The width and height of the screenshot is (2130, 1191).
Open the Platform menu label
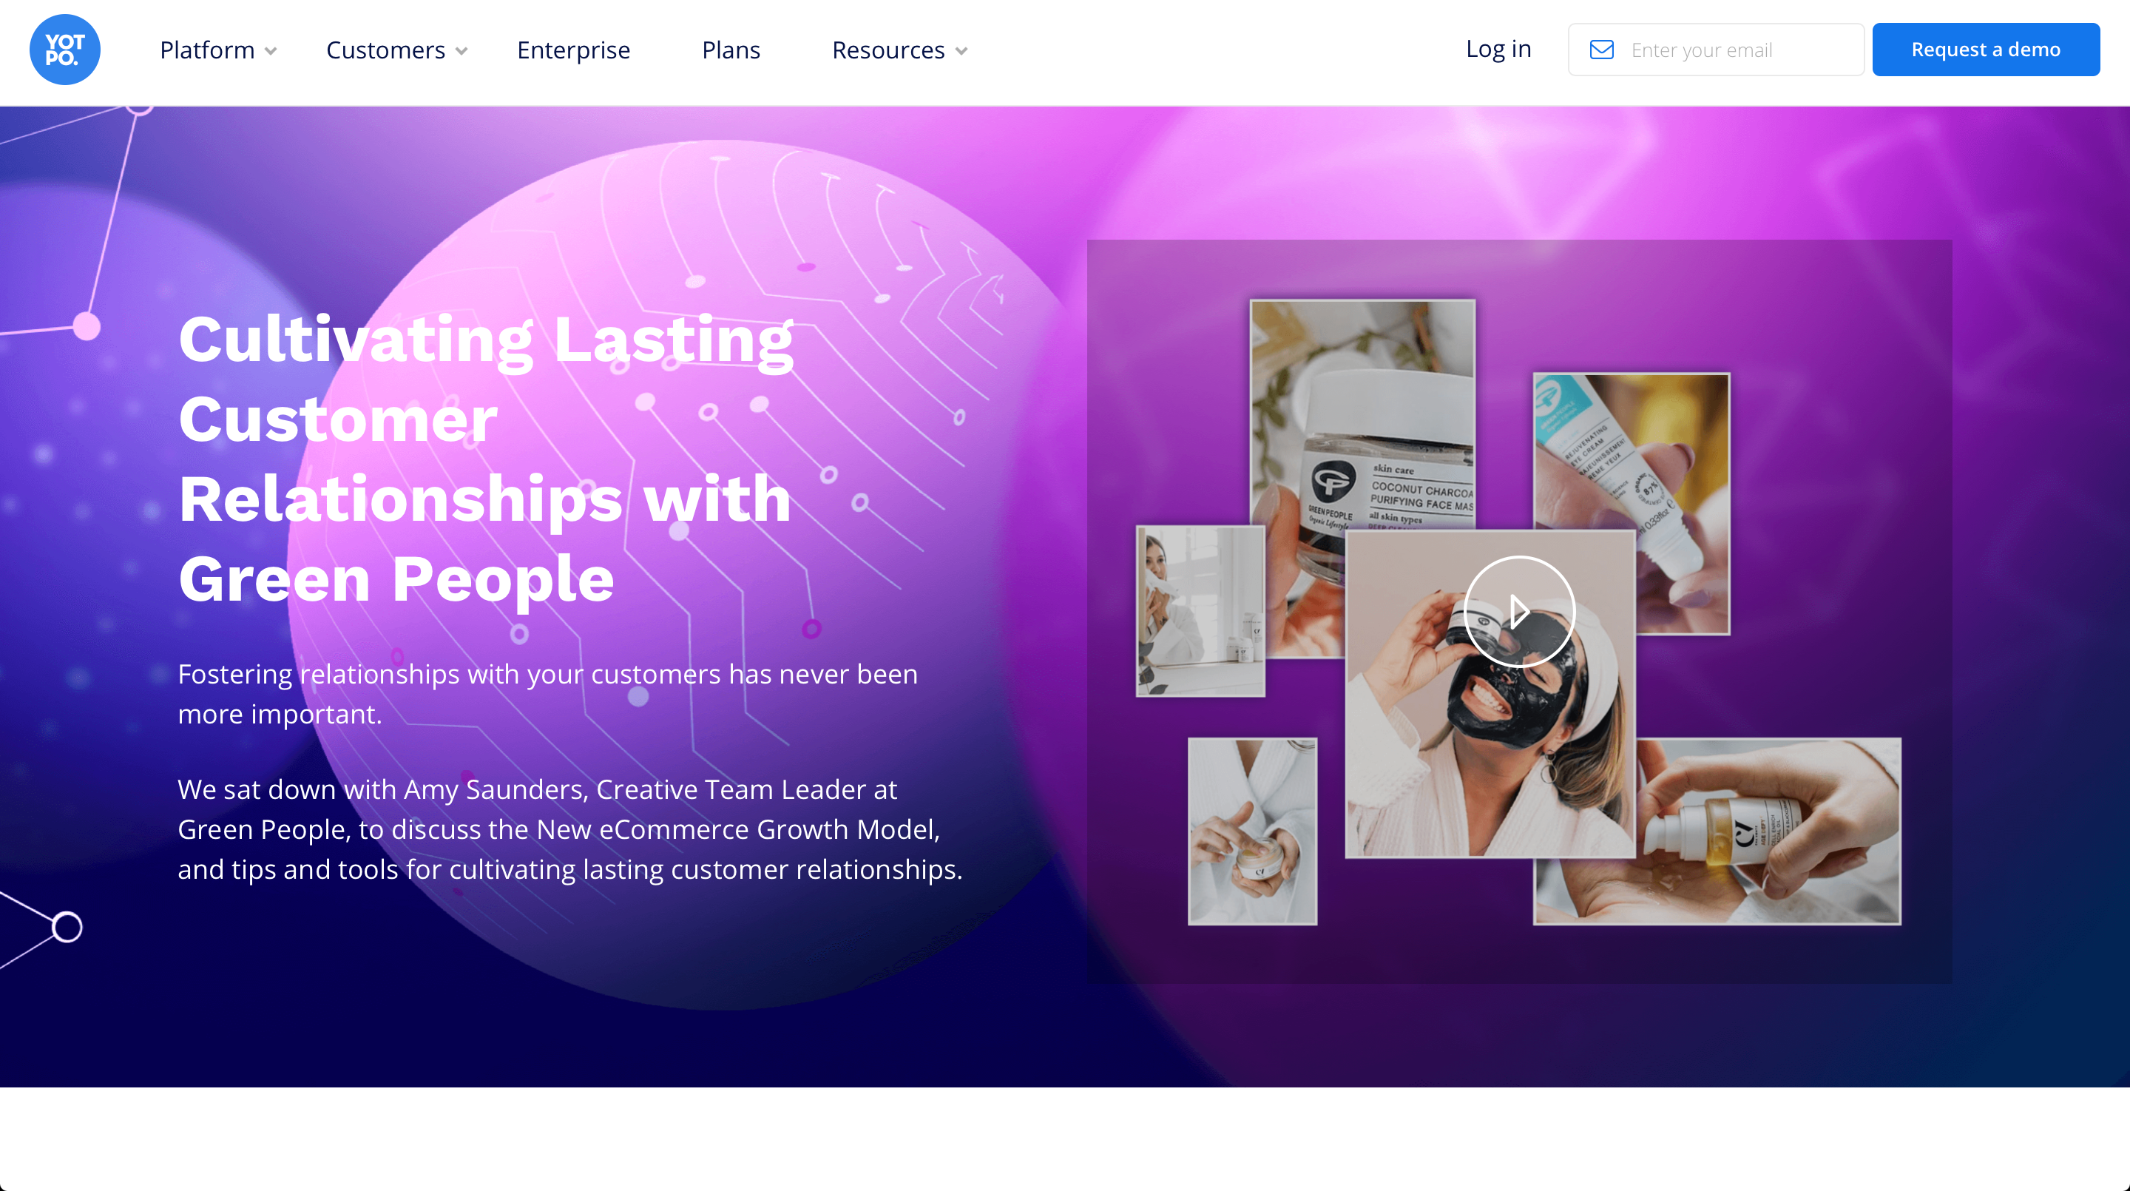[x=207, y=50]
